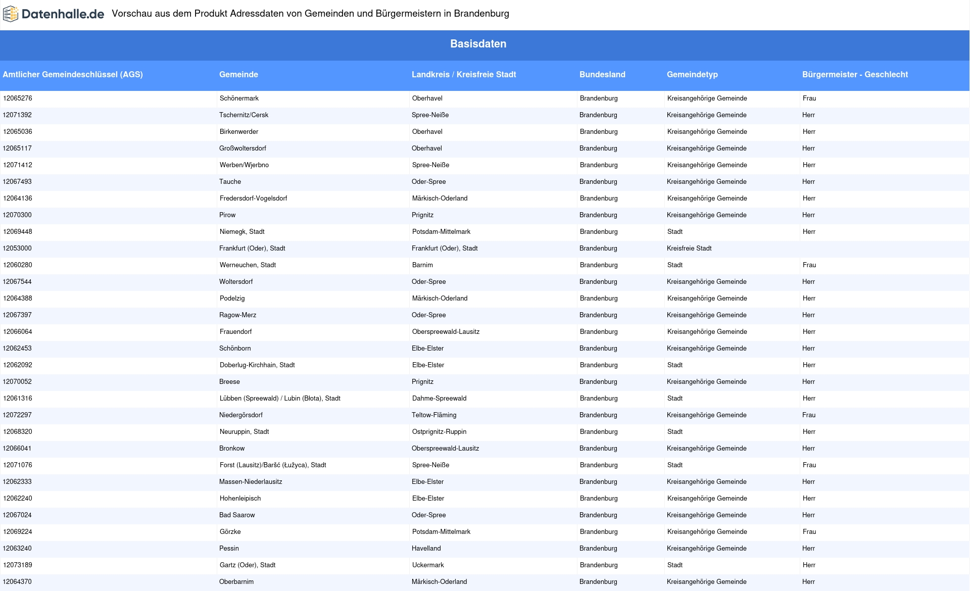970x591 pixels.
Task: Select the Görzke cell
Action: [313, 532]
